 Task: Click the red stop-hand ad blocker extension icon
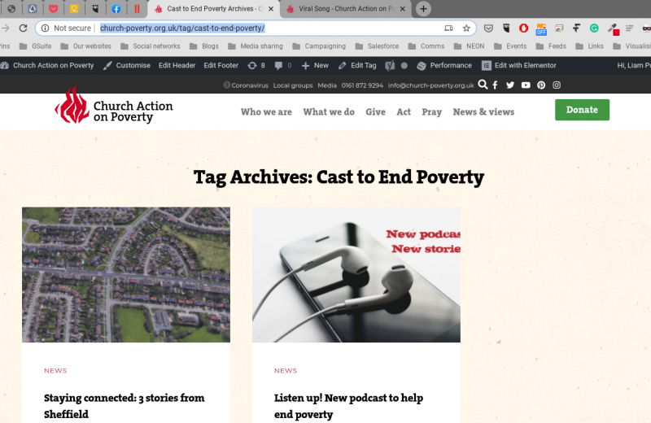(x=523, y=28)
